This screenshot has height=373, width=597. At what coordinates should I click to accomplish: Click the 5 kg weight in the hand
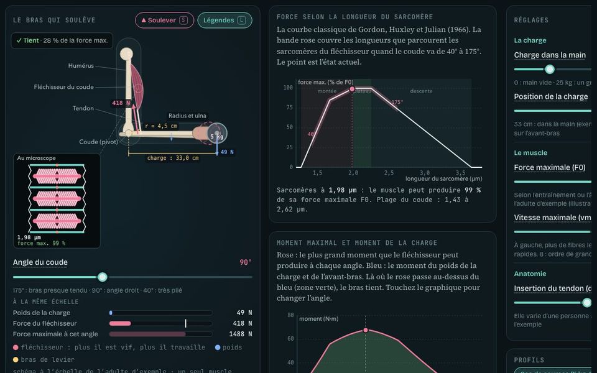tap(218, 133)
